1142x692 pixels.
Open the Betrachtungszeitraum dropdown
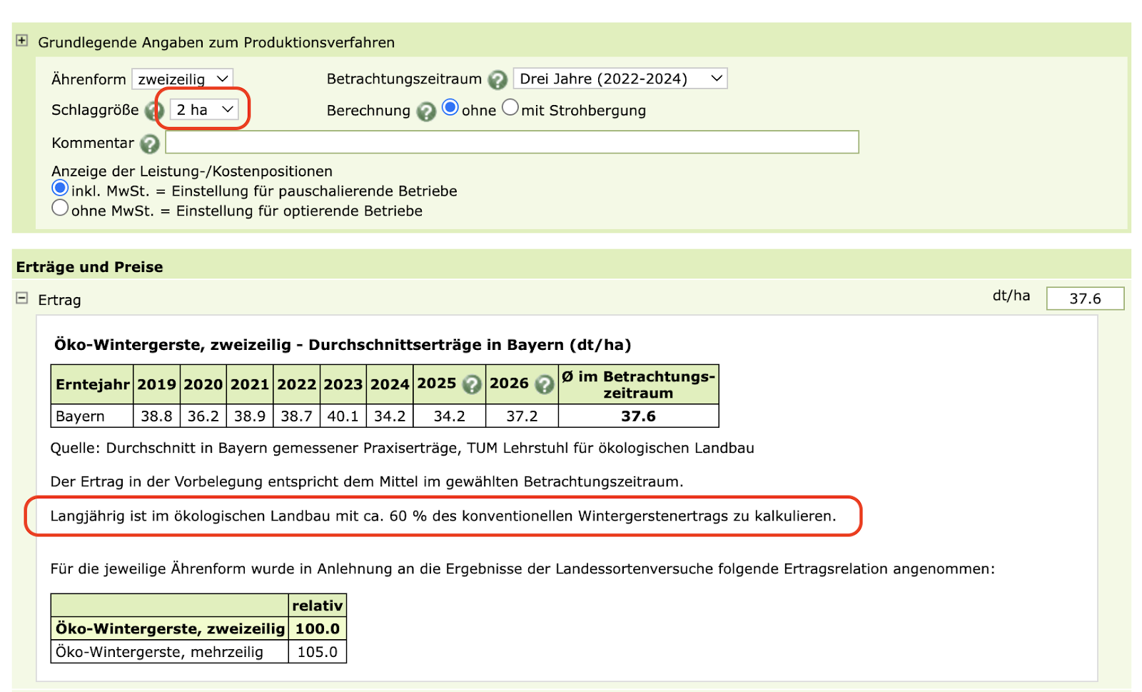coord(620,79)
